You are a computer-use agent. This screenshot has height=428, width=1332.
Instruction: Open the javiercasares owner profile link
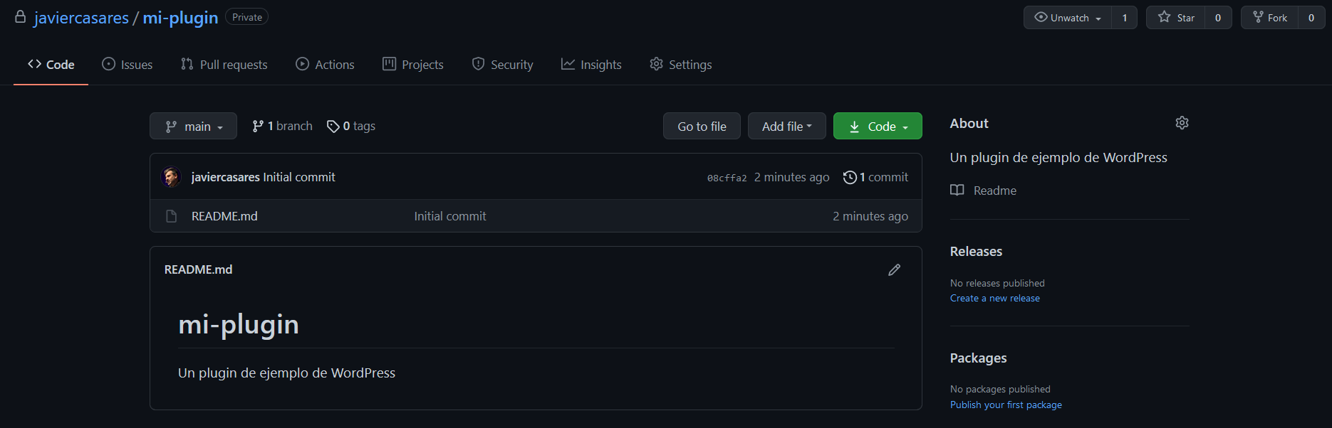point(81,18)
